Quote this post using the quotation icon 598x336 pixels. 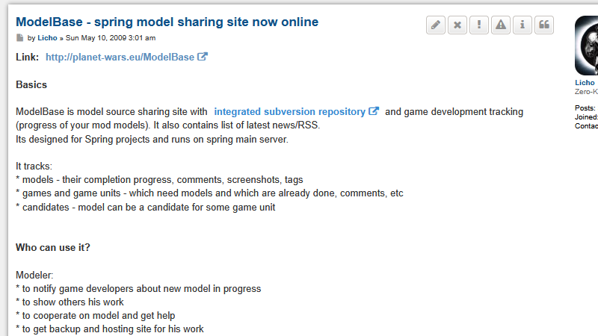pyautogui.click(x=544, y=25)
